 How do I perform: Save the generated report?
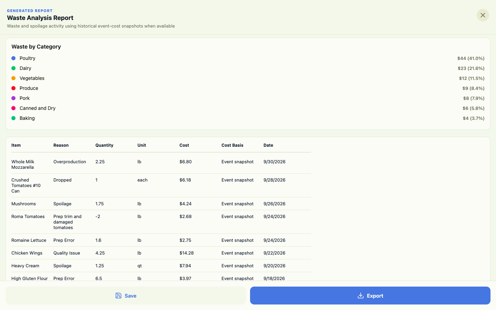[x=126, y=296]
